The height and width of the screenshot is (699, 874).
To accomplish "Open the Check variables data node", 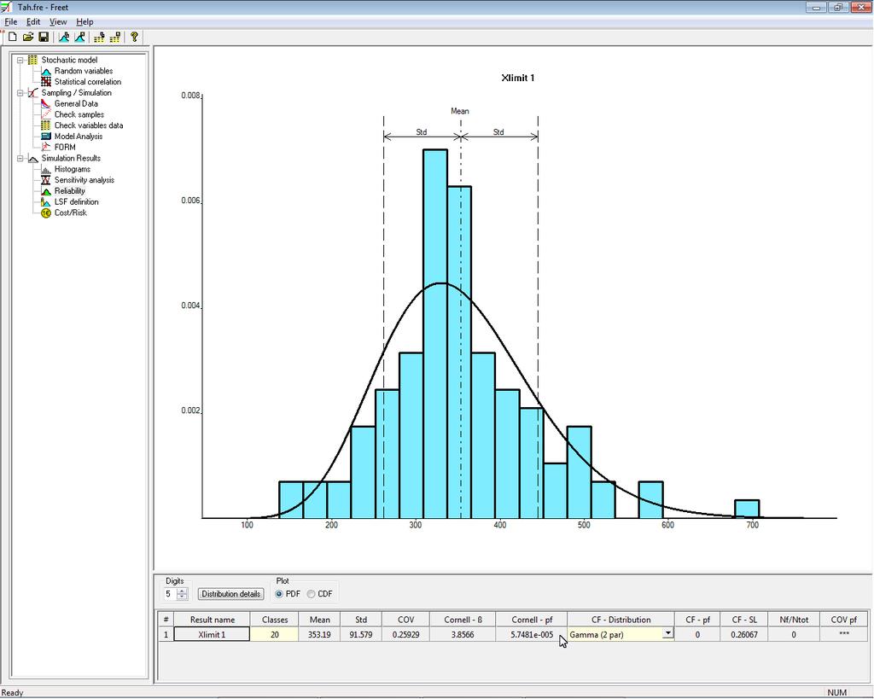I will [89, 125].
